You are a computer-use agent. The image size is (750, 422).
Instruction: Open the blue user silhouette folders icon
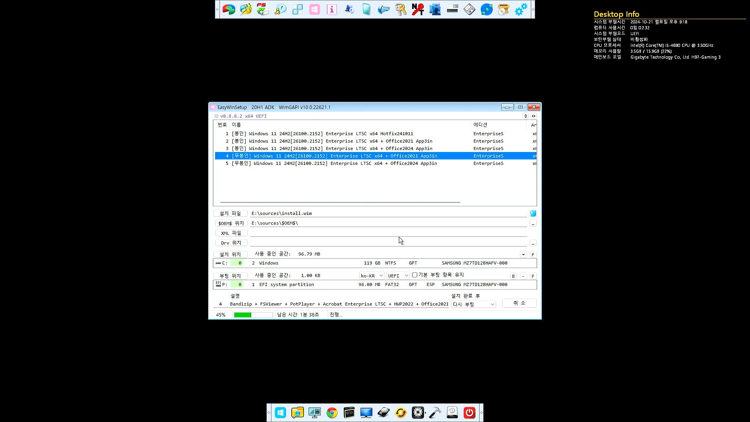(x=435, y=9)
